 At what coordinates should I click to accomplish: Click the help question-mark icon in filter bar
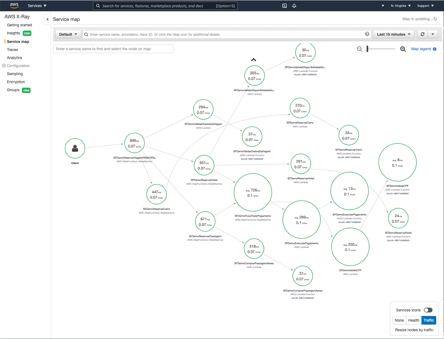click(x=367, y=34)
